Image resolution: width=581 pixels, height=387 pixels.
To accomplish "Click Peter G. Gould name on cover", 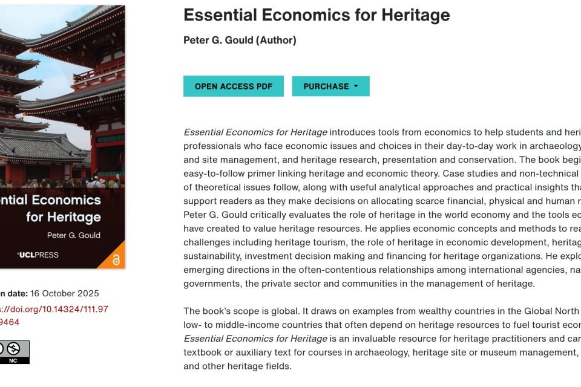I will pos(74,235).
